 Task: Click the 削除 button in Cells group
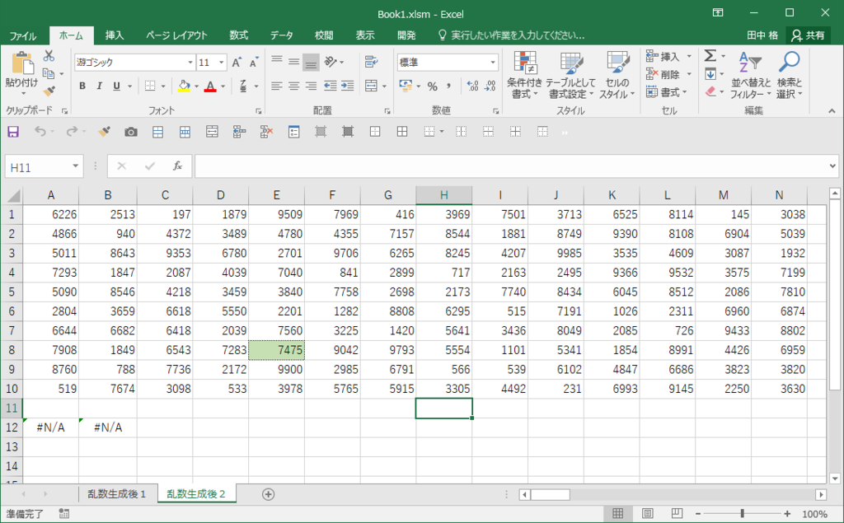669,74
